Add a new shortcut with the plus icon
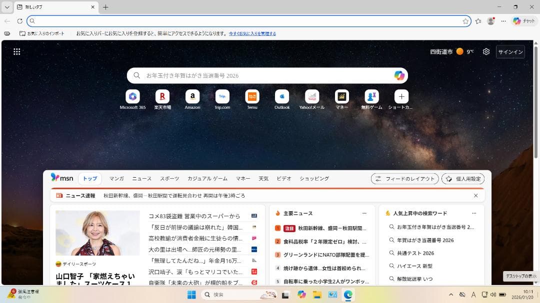 click(x=400, y=96)
